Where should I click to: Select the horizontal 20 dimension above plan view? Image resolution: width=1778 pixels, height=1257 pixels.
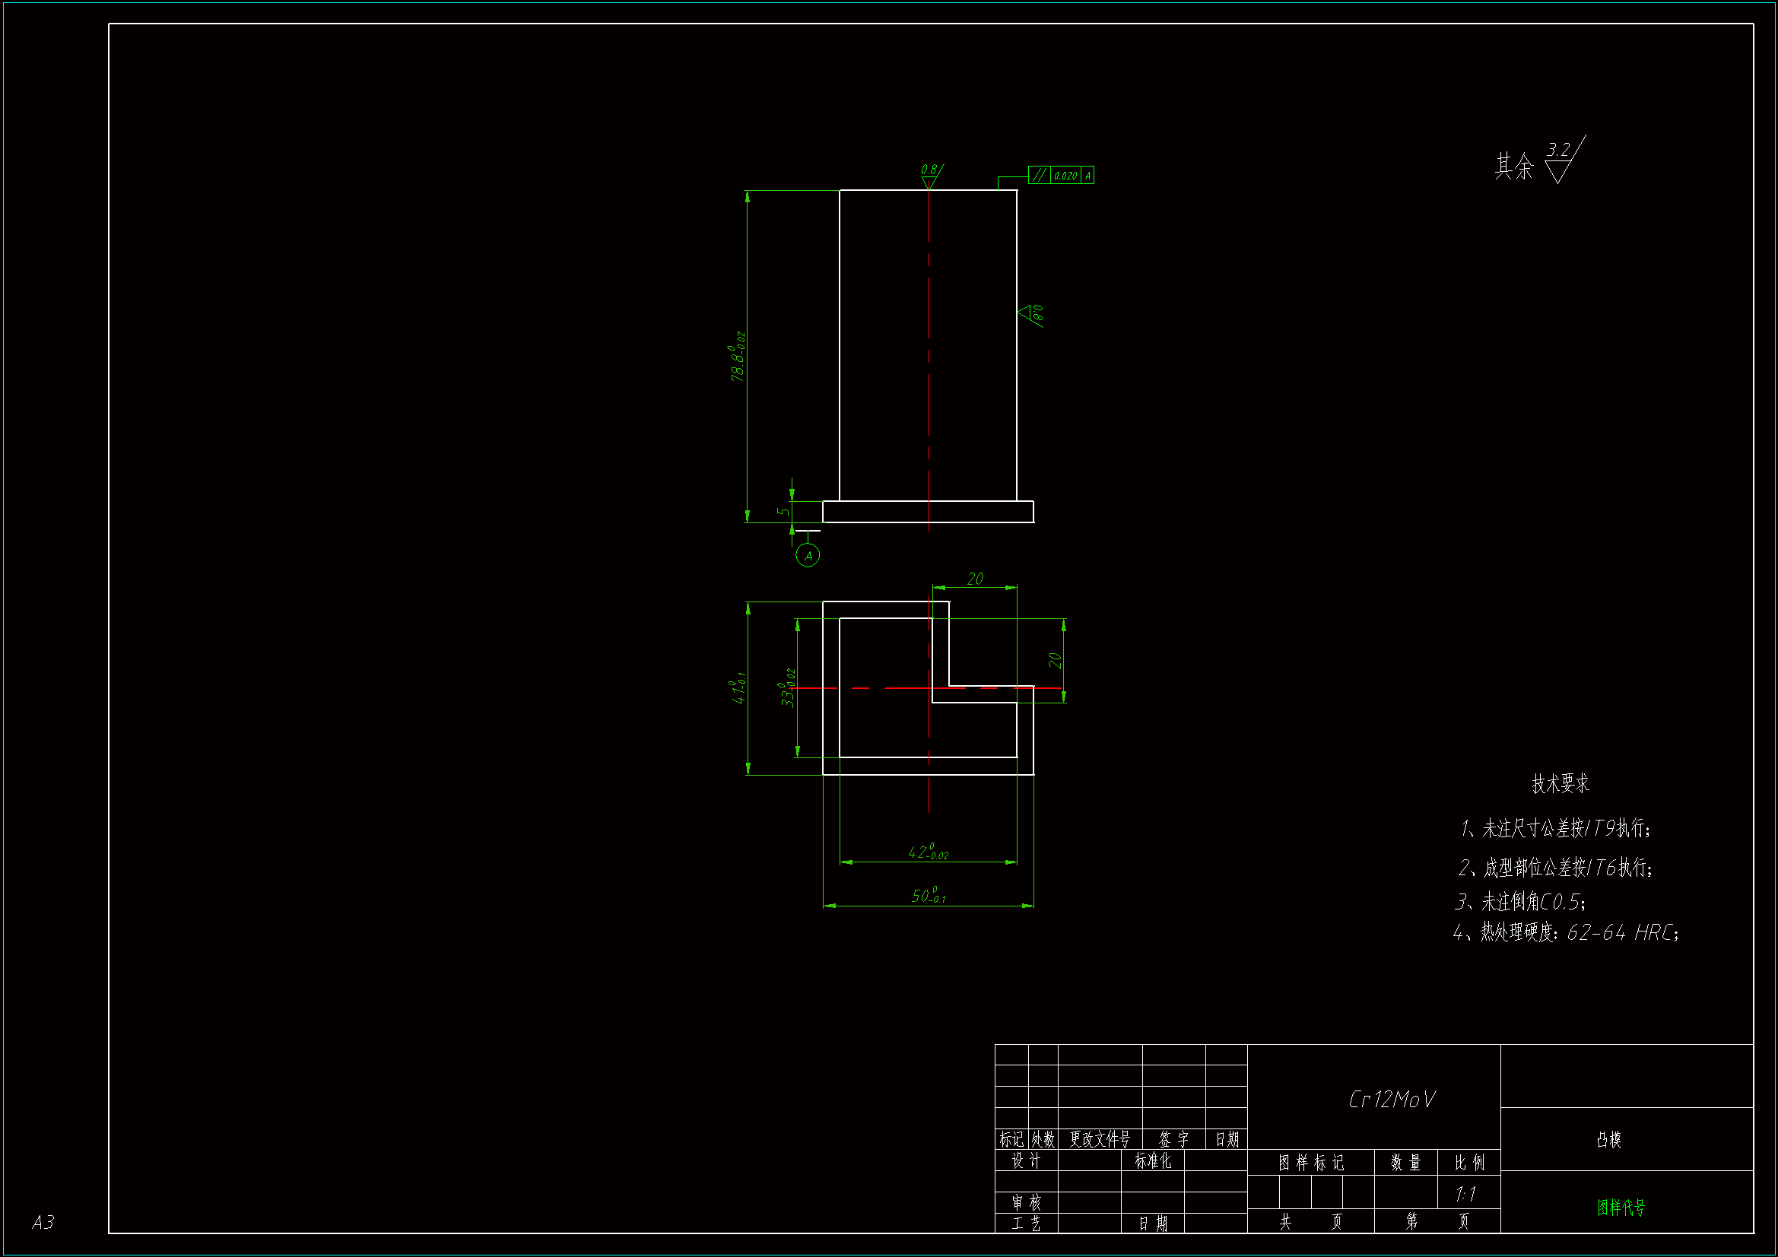pos(975,579)
